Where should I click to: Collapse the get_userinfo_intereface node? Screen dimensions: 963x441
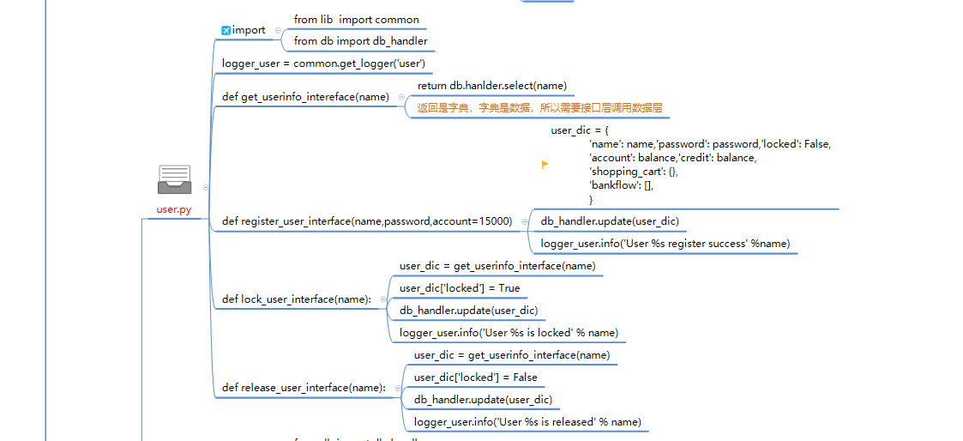401,96
